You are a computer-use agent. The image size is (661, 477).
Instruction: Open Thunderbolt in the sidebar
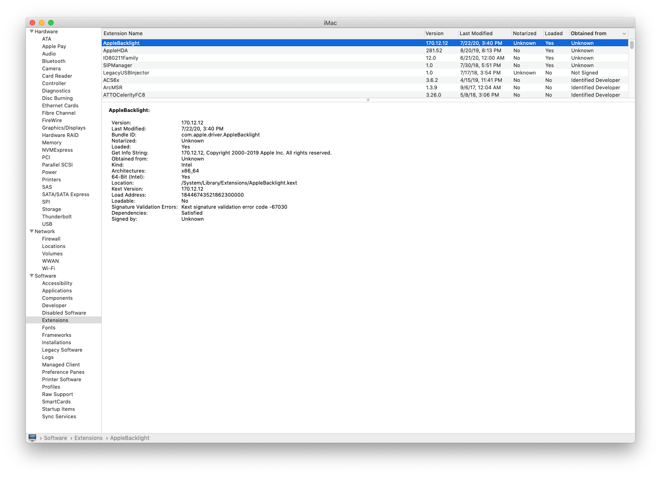(57, 217)
